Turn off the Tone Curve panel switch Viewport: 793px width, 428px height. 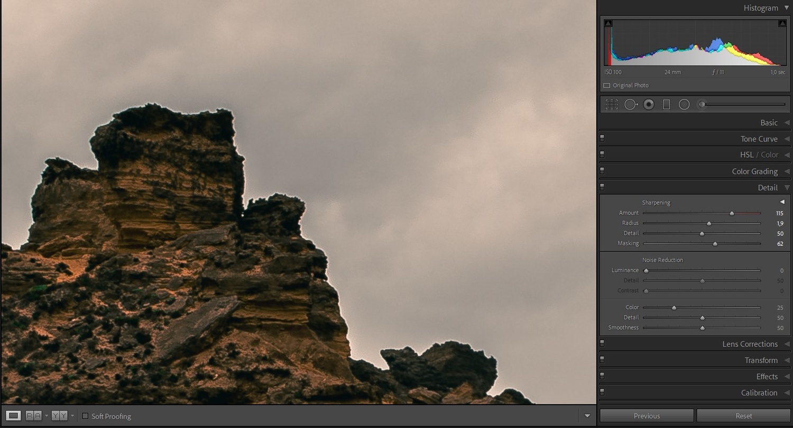tap(602, 139)
